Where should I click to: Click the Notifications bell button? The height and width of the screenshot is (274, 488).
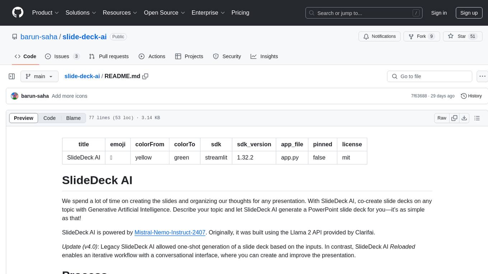click(x=380, y=37)
